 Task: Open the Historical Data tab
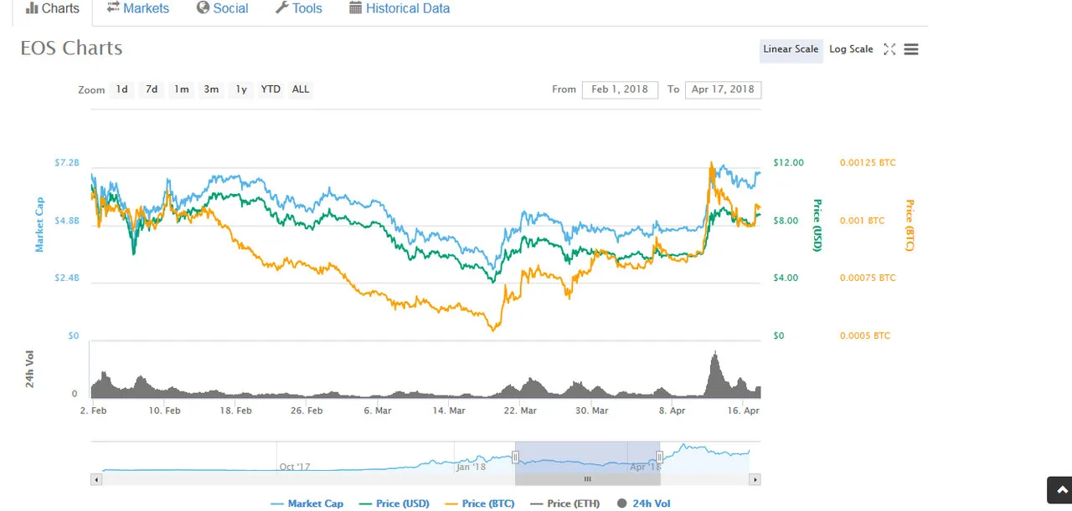tap(399, 8)
